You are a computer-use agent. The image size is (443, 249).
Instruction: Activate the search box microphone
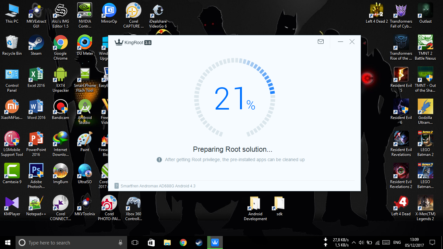[x=120, y=243]
